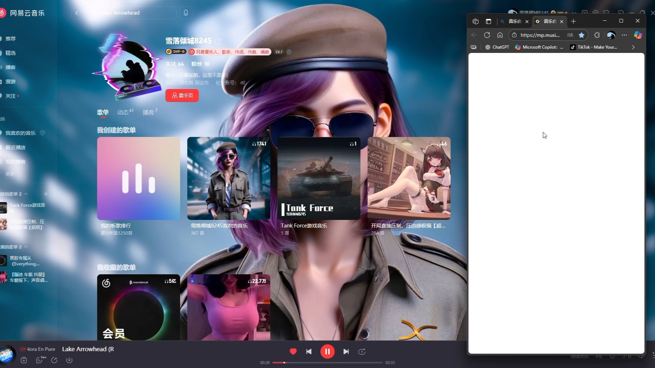Open 开局直接压制 playlist card
This screenshot has height=368, width=655.
point(409,178)
